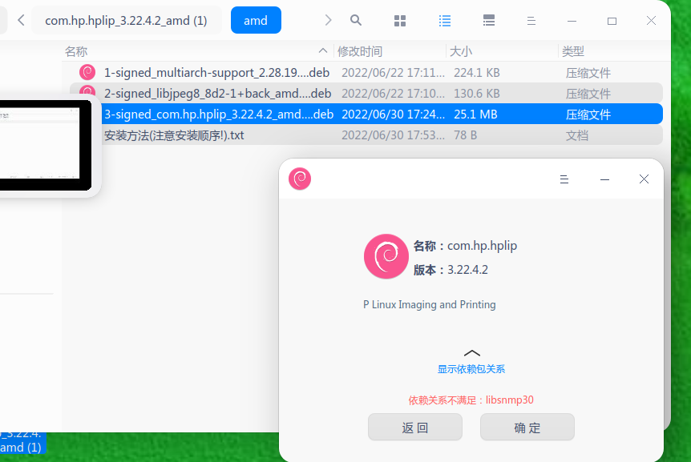
Task: Click the 文档 type cell
Action: pos(577,135)
